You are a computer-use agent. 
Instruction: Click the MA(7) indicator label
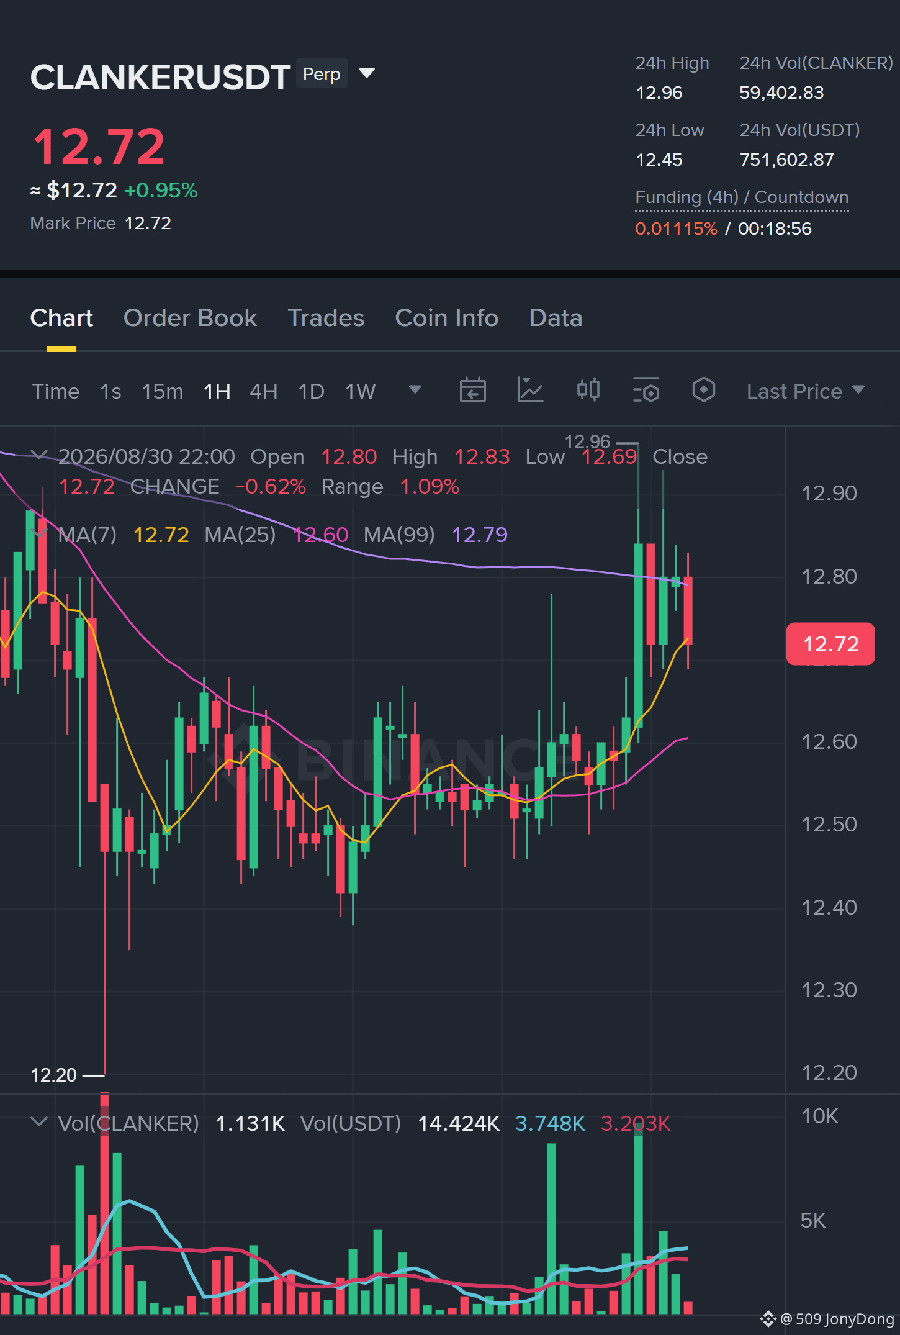[88, 535]
